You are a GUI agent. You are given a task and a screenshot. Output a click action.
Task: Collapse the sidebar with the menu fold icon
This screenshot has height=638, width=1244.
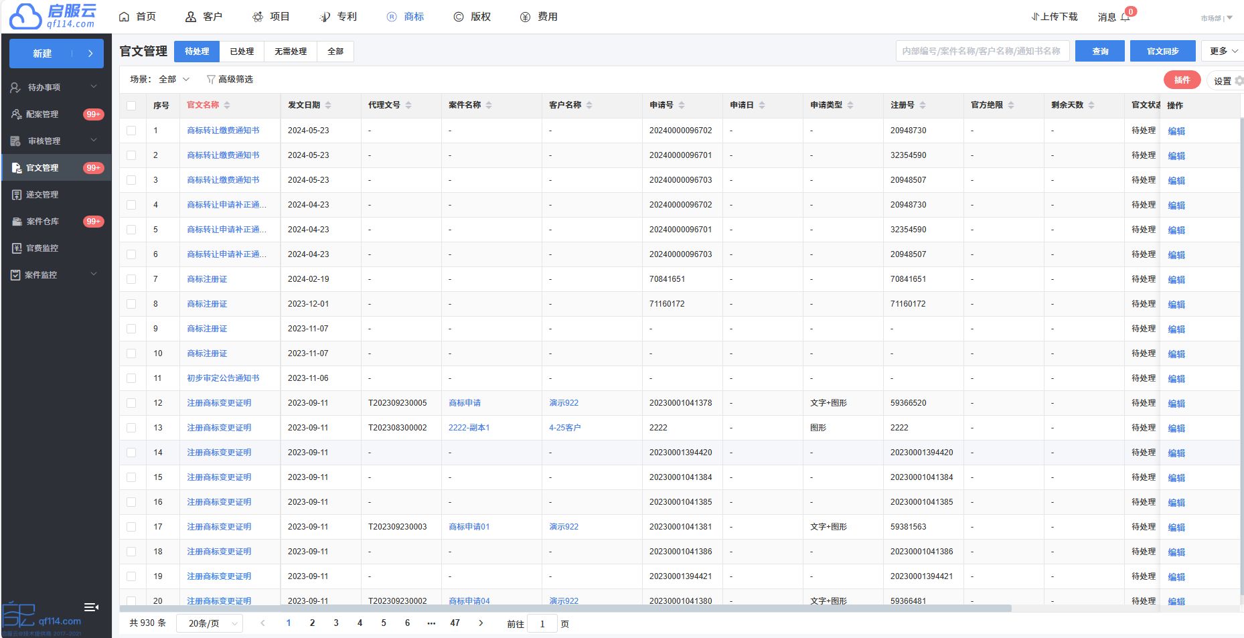(92, 607)
